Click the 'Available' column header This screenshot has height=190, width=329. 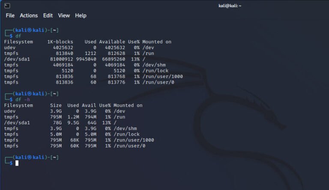tap(112, 42)
